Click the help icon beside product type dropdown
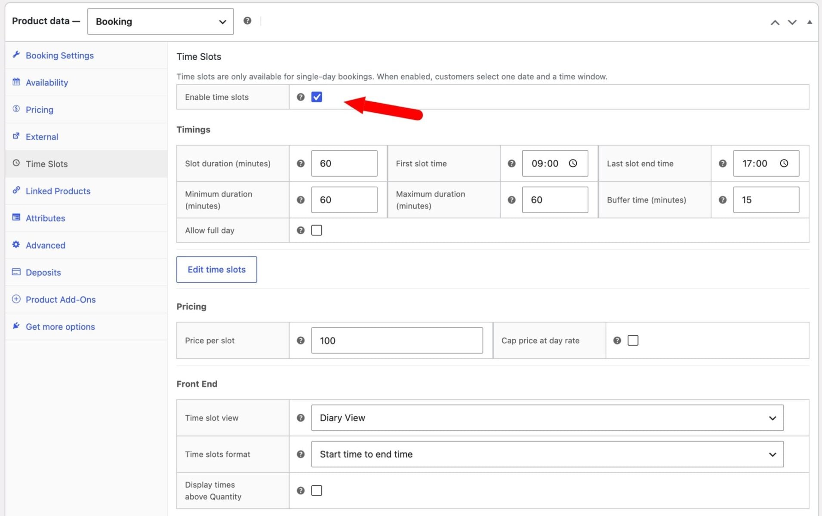This screenshot has height=516, width=822. tap(247, 21)
